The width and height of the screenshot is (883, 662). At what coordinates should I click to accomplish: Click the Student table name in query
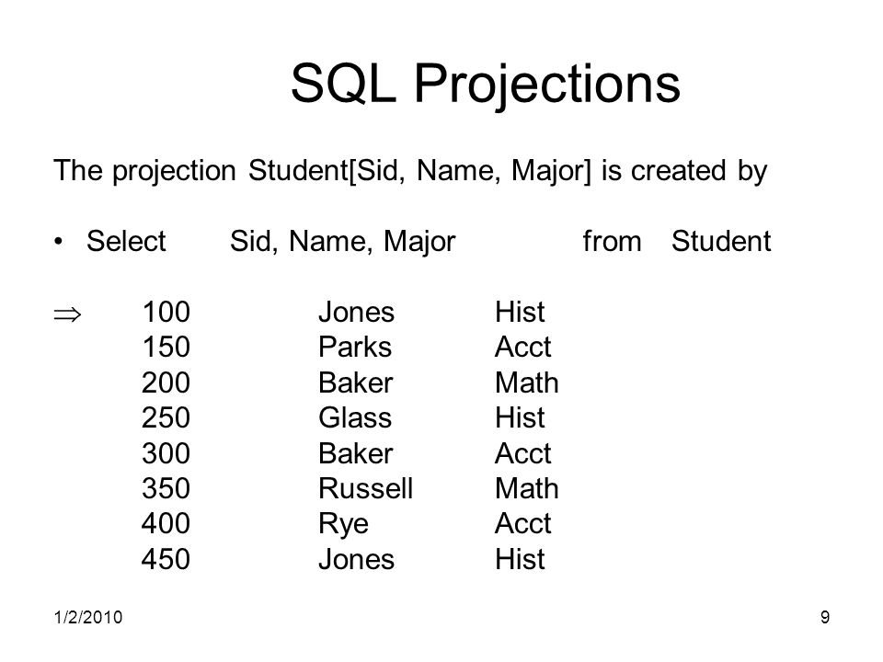[x=721, y=241]
